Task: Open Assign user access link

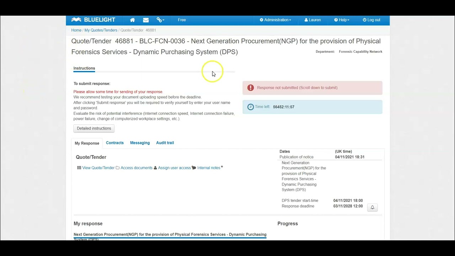Action: 174,168
